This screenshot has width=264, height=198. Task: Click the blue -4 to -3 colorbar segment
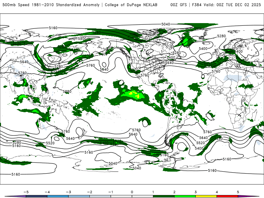pyautogui.click(x=58, y=196)
